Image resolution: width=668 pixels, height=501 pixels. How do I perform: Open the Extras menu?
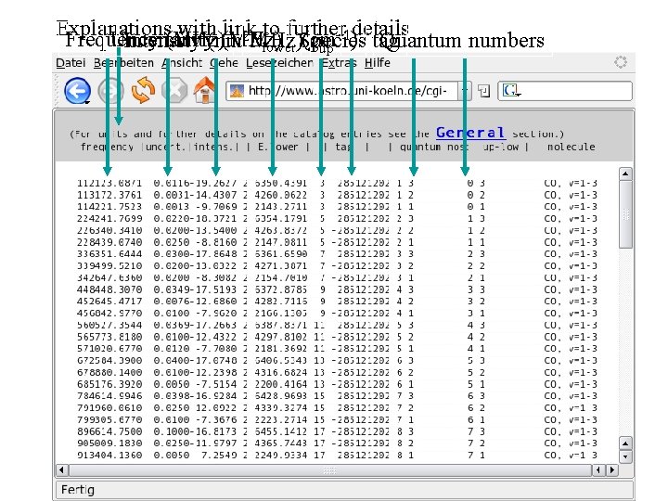pyautogui.click(x=339, y=63)
